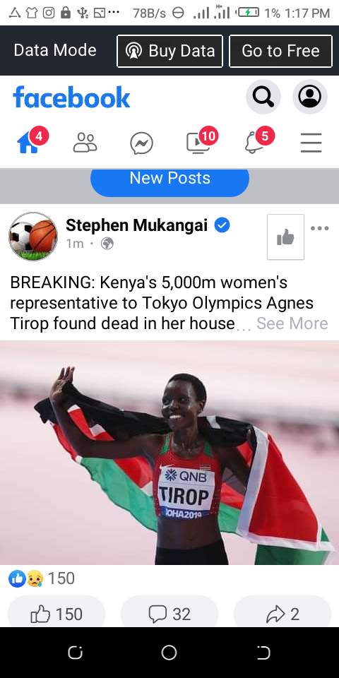View reactions summary emoji count
The image size is (339, 678).
[42, 578]
